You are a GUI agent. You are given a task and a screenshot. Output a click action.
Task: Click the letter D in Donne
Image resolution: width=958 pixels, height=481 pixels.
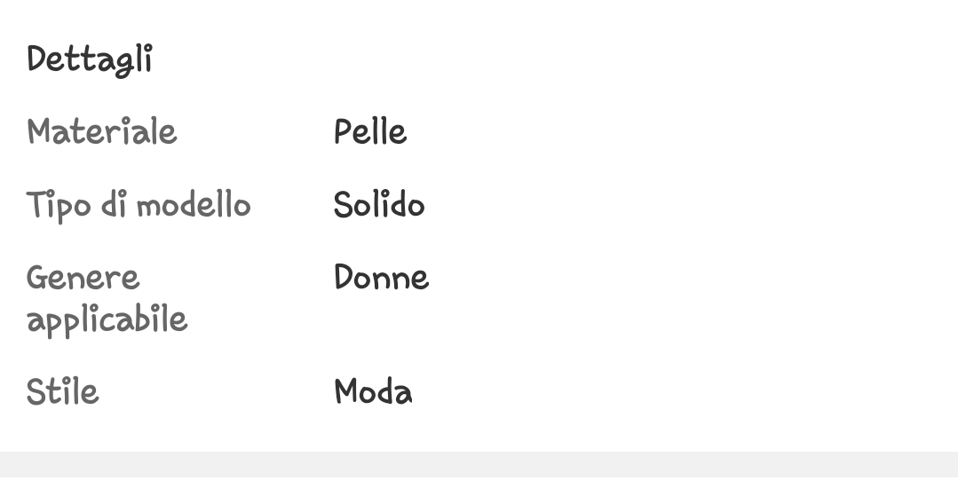344,278
